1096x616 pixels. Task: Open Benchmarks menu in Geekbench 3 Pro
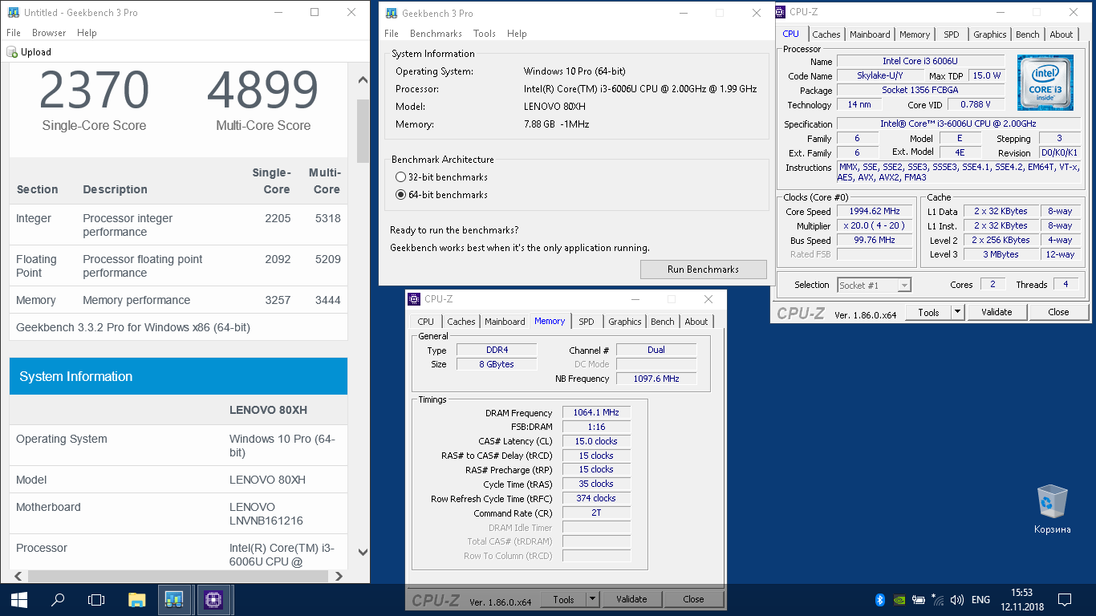tap(436, 34)
